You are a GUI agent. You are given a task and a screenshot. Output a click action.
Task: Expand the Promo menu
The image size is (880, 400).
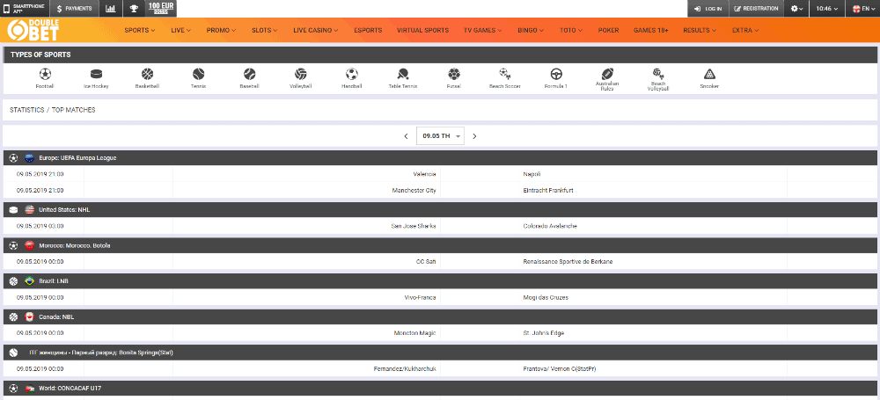click(221, 30)
